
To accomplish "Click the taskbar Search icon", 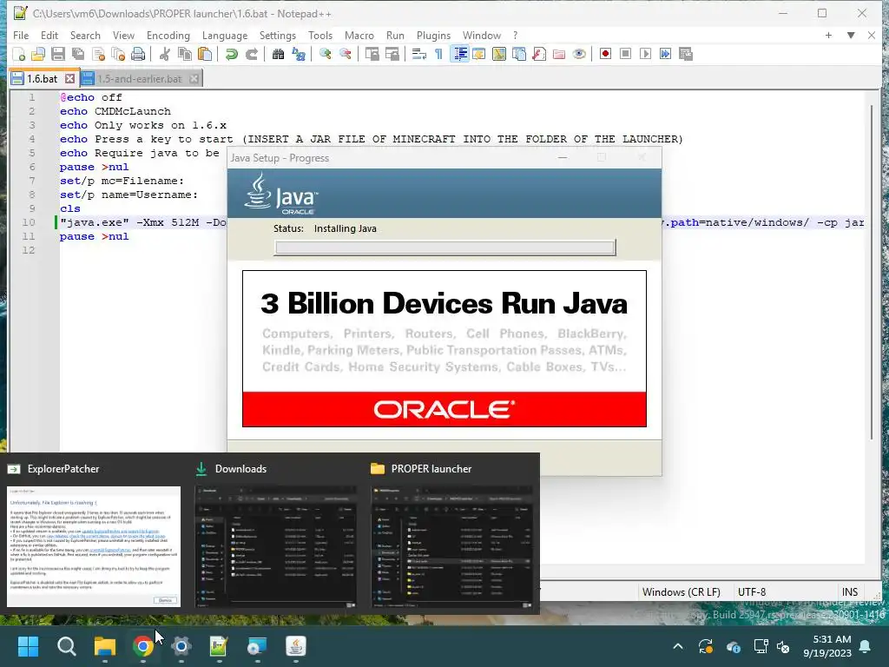I will [x=66, y=646].
